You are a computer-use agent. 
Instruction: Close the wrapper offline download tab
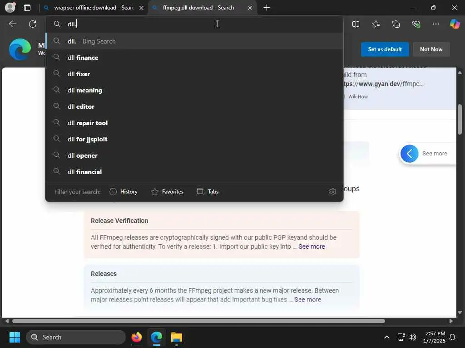pyautogui.click(x=142, y=8)
